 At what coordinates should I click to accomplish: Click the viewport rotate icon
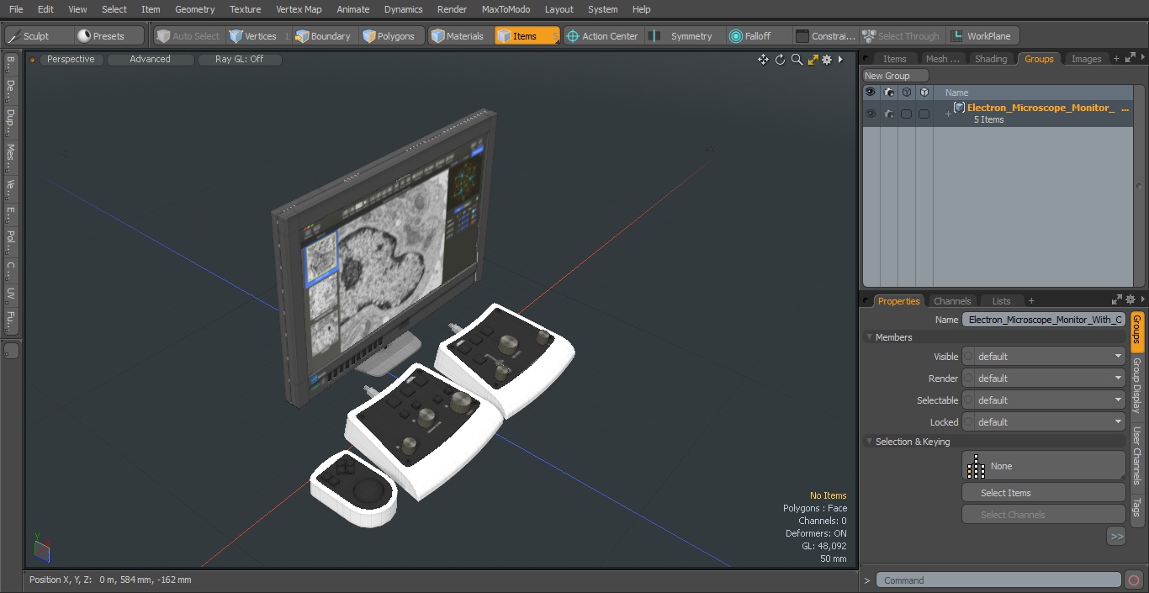point(780,60)
